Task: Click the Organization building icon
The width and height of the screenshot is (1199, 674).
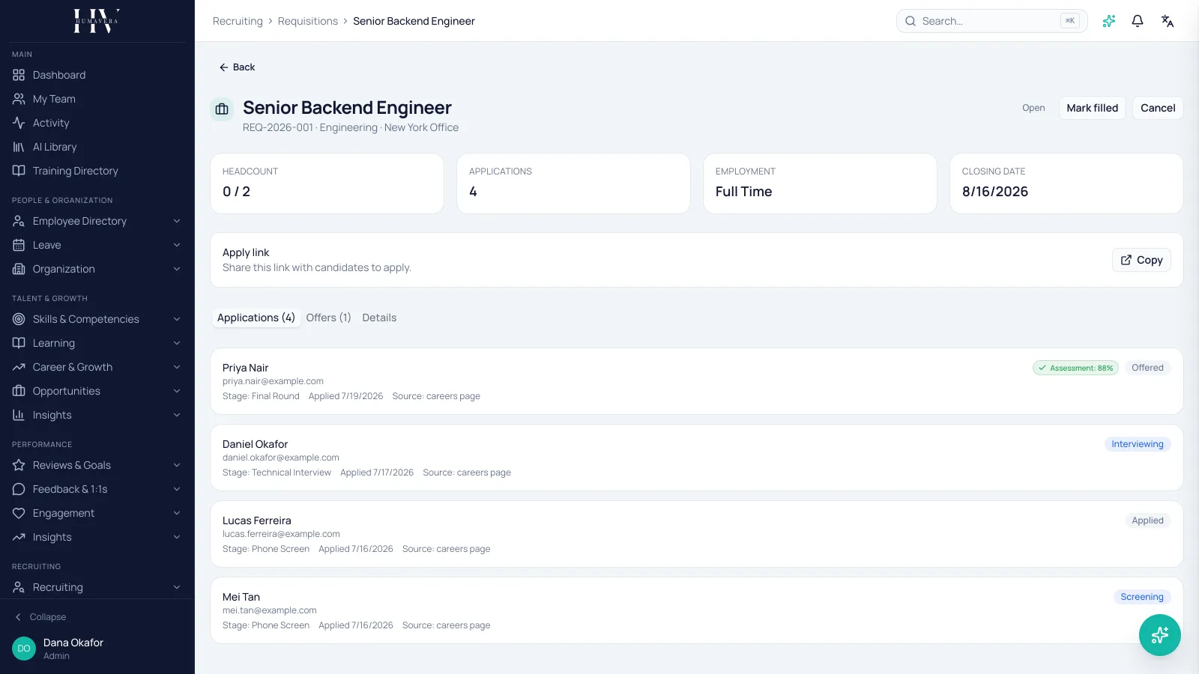Action: 19,269
